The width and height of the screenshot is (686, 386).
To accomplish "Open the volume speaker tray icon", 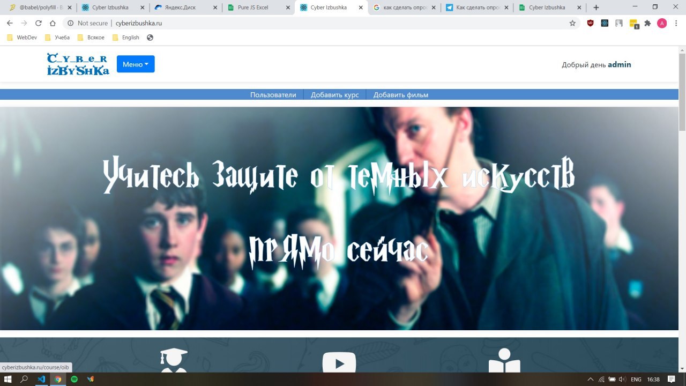I will pos(622,379).
